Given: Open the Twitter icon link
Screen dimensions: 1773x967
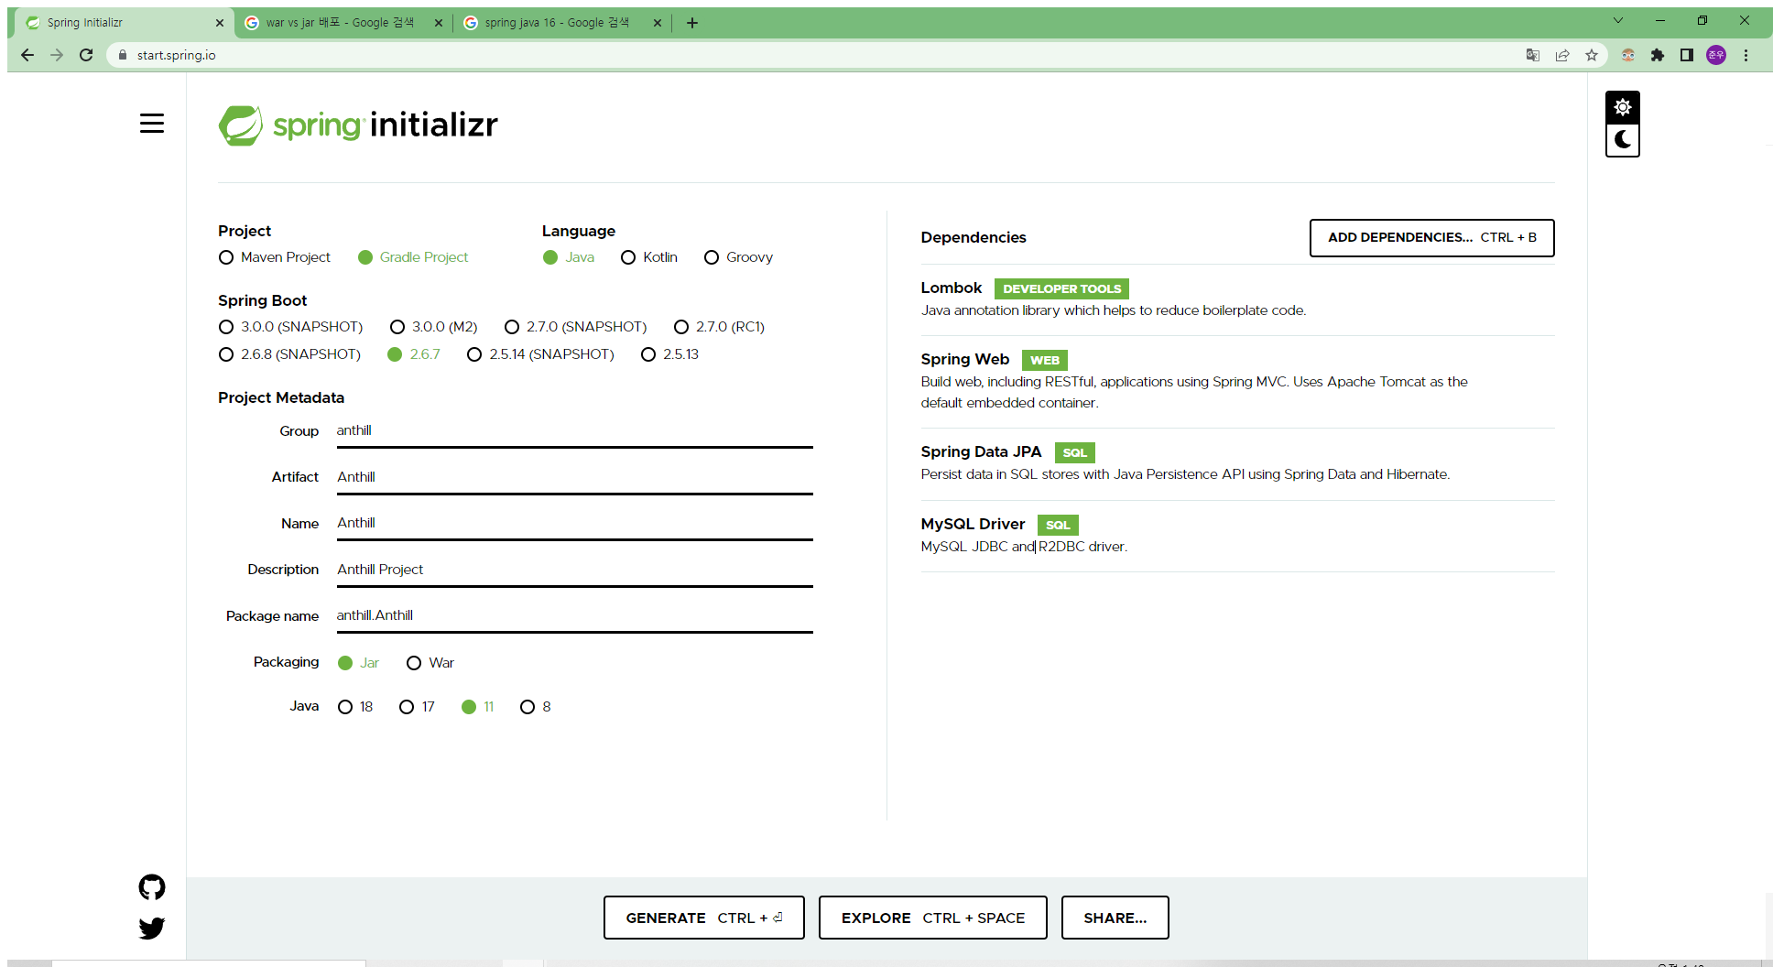Looking at the screenshot, I should click(x=152, y=929).
